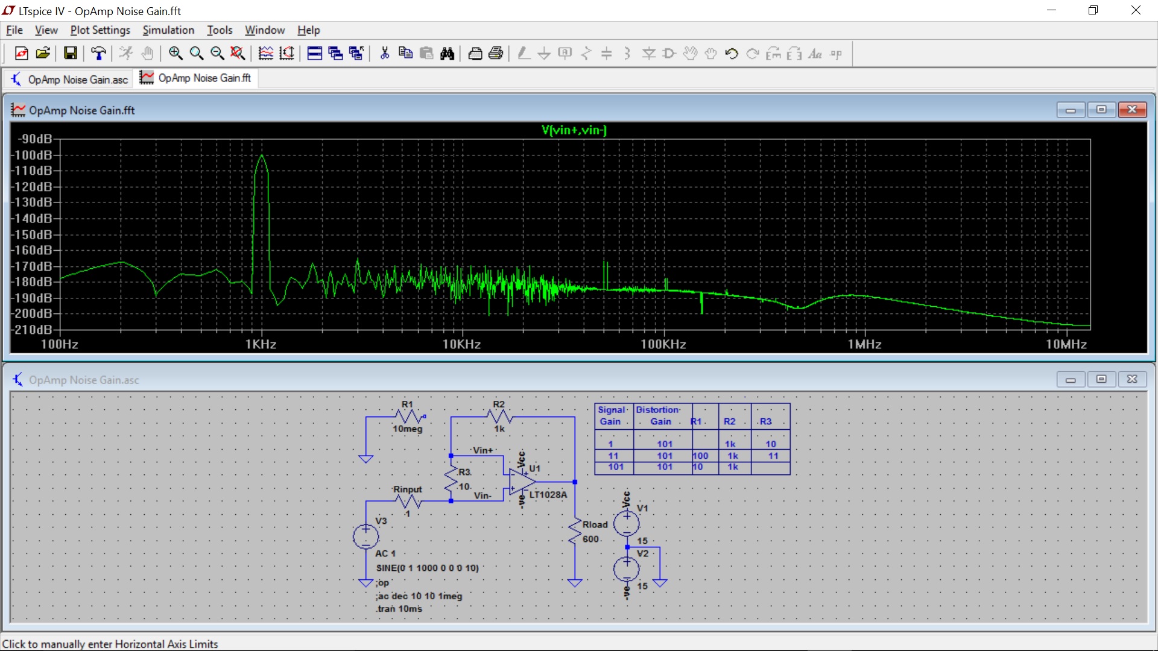1158x651 pixels.
Task: Click the Pan magnifier icon
Action: point(197,54)
